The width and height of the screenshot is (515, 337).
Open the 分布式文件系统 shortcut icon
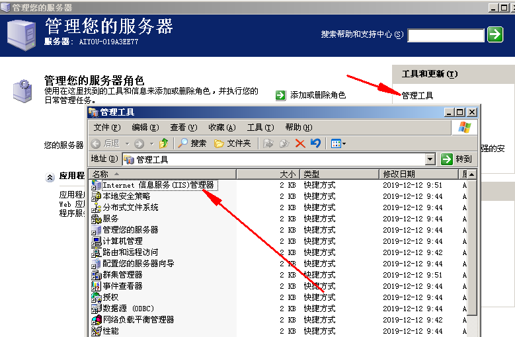(x=96, y=207)
